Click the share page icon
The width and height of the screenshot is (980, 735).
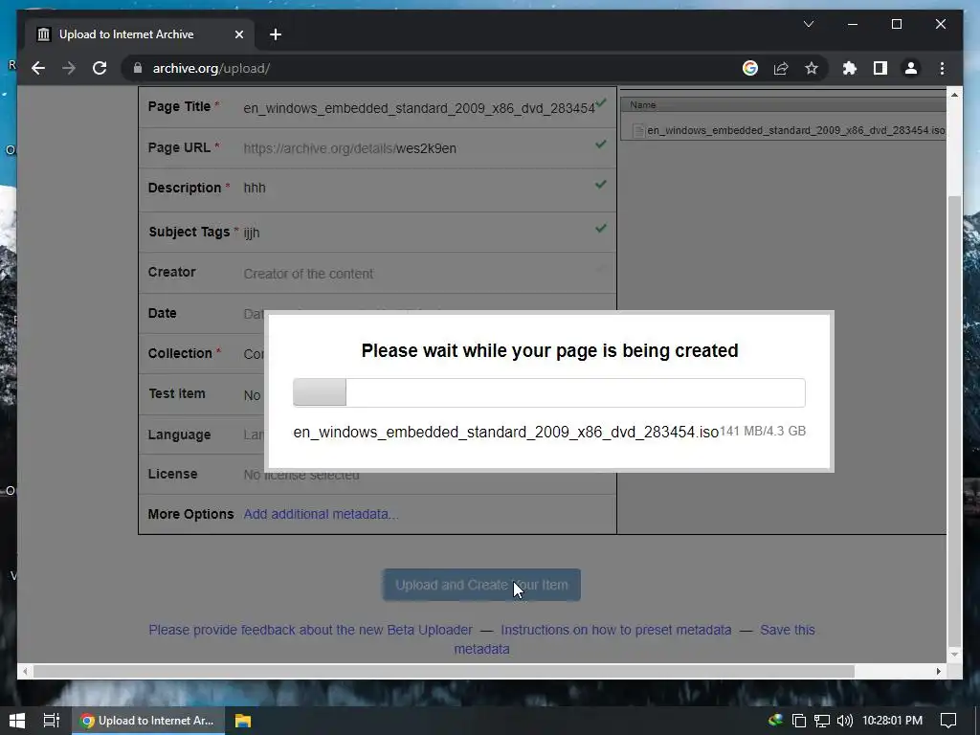click(781, 68)
